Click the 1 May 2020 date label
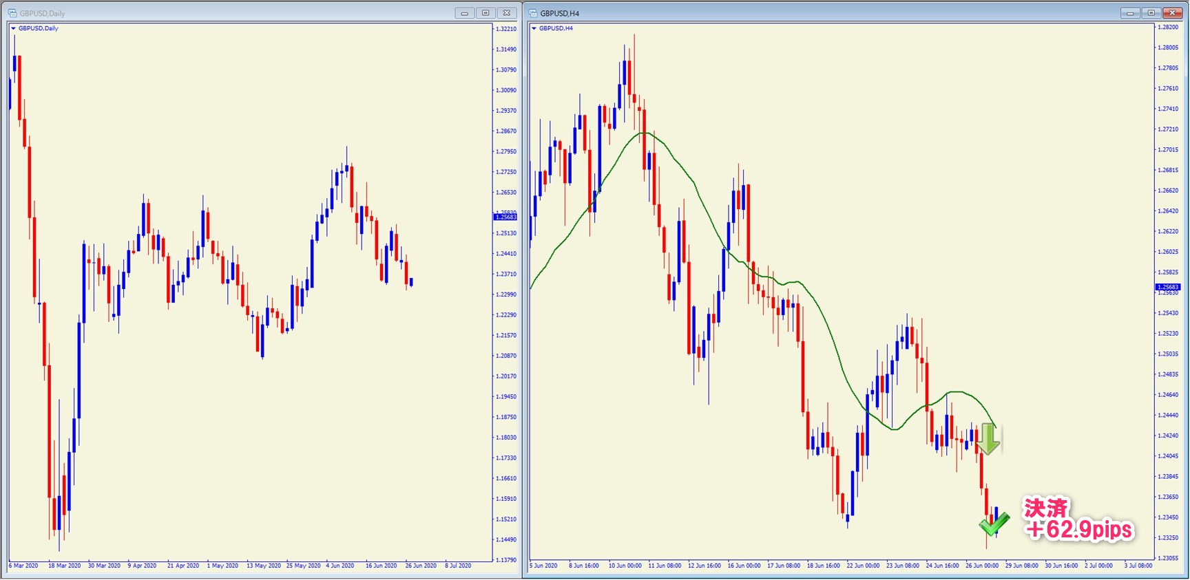The width and height of the screenshot is (1190, 580). point(222,566)
